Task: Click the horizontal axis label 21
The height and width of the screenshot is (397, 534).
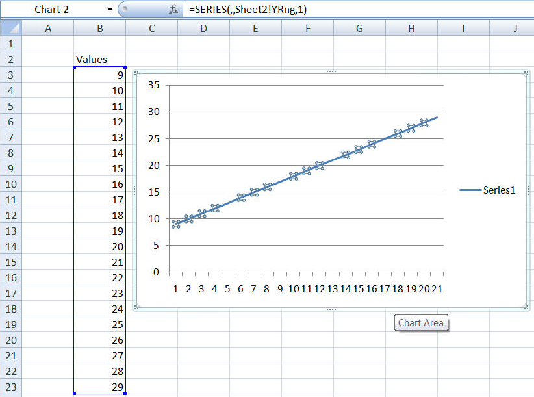Action: point(437,288)
